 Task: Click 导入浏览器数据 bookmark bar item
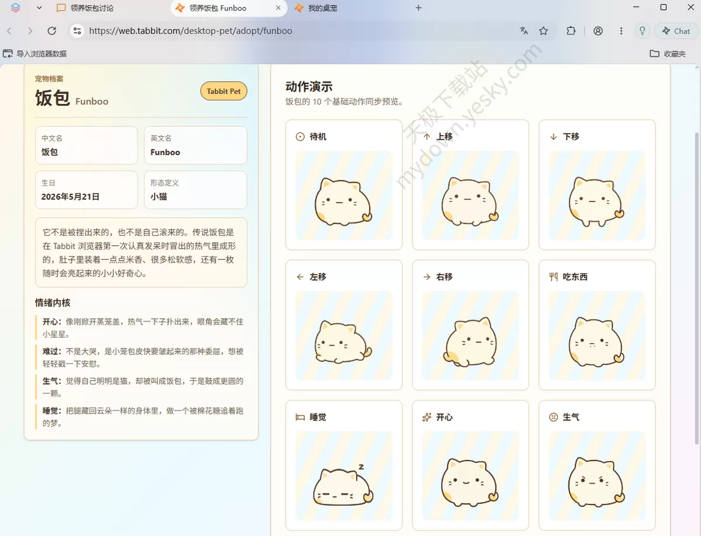click(35, 54)
